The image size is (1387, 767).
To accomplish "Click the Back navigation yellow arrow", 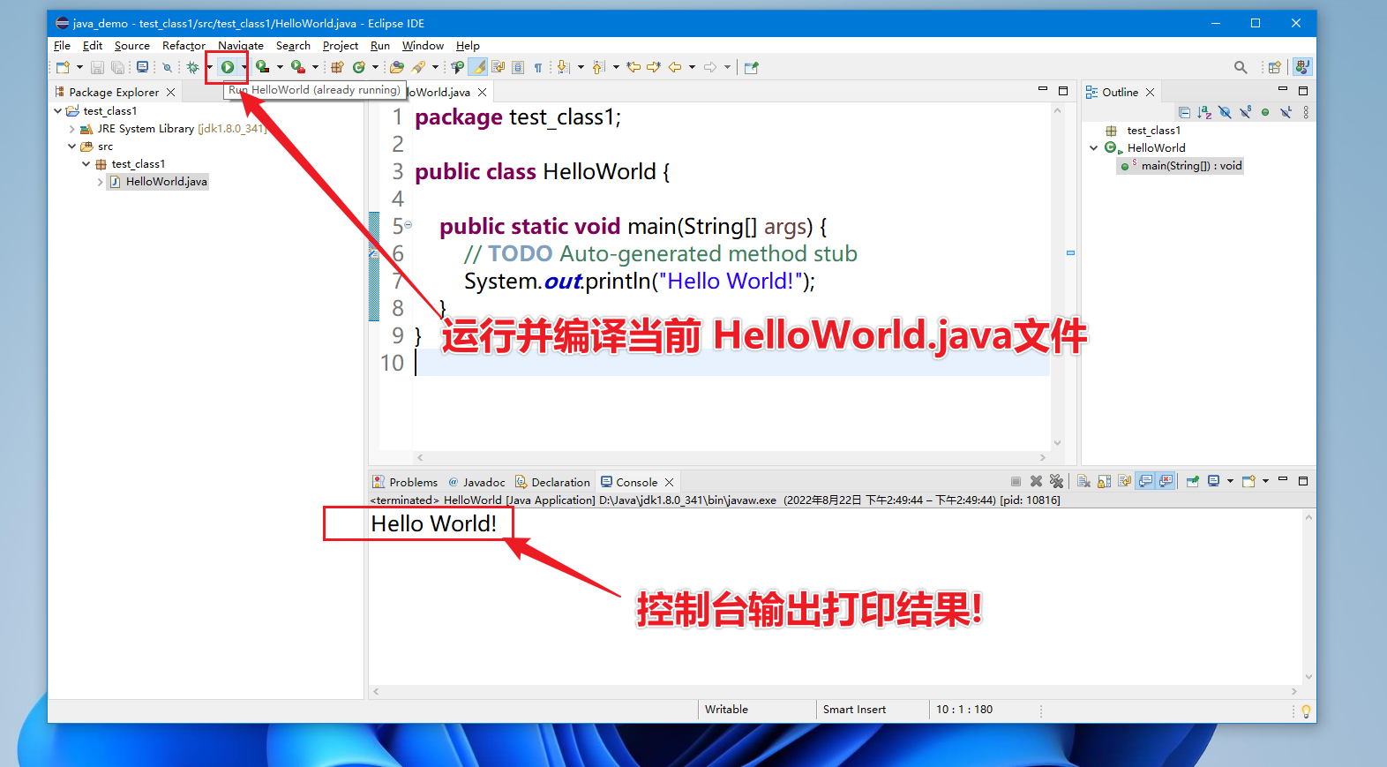I will click(x=674, y=67).
